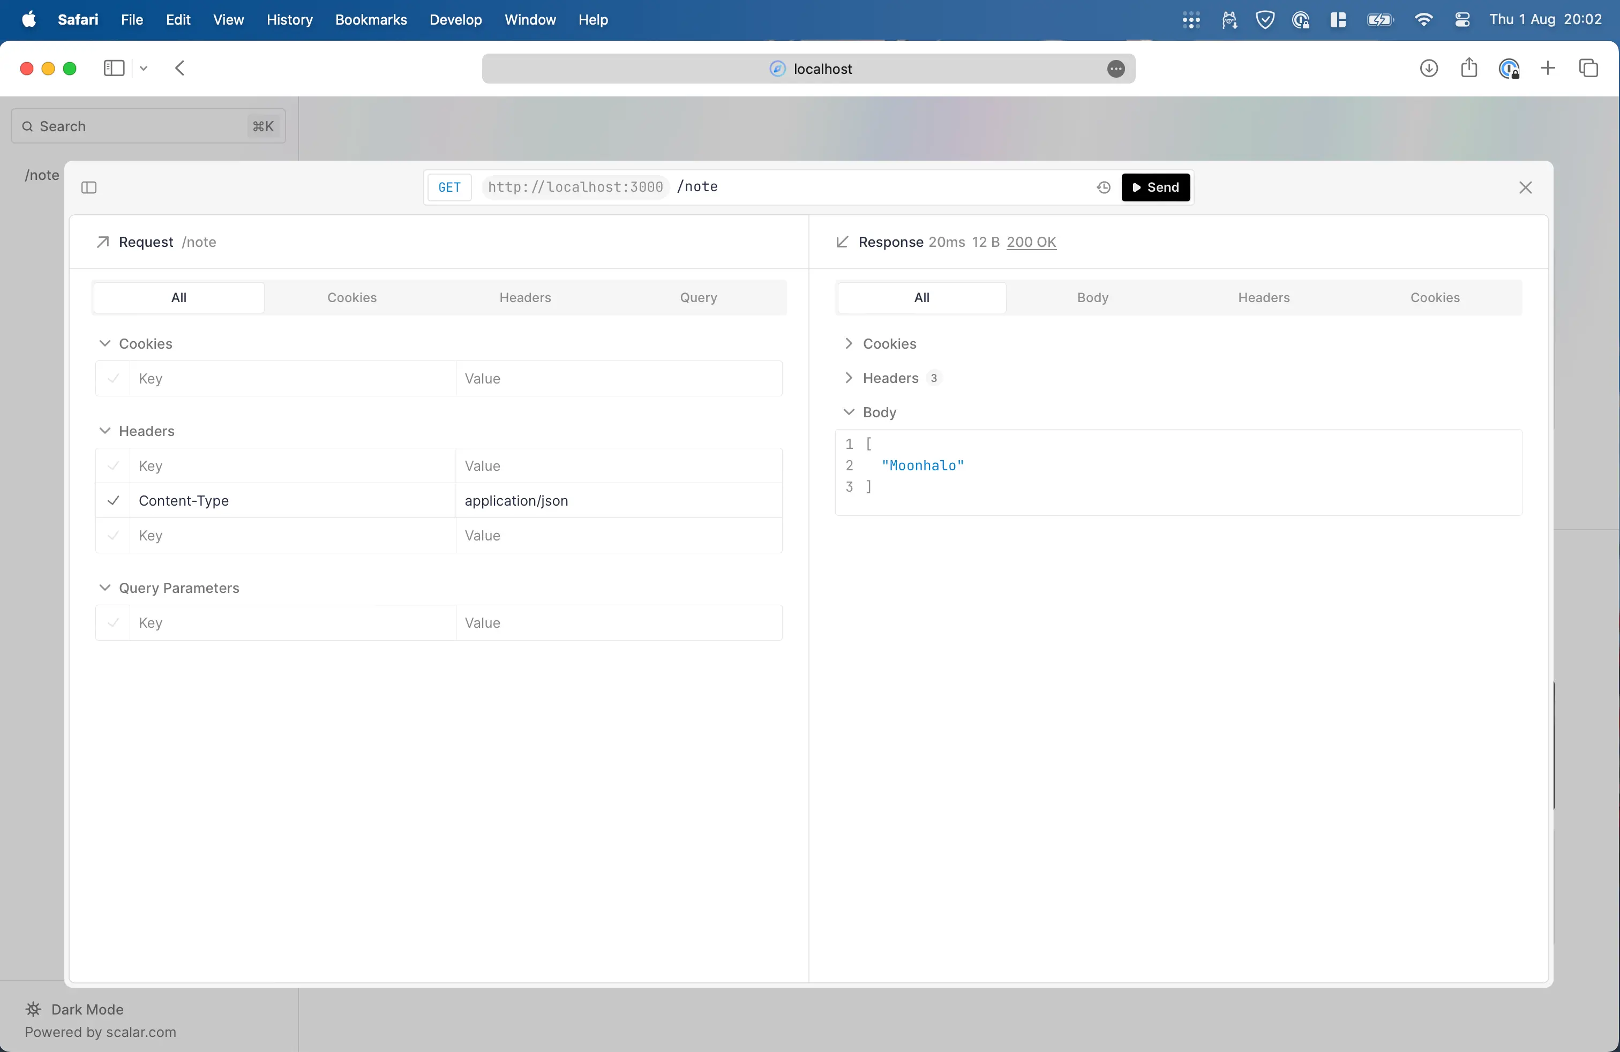Toggle the Query Parameters row checkbox

113,622
